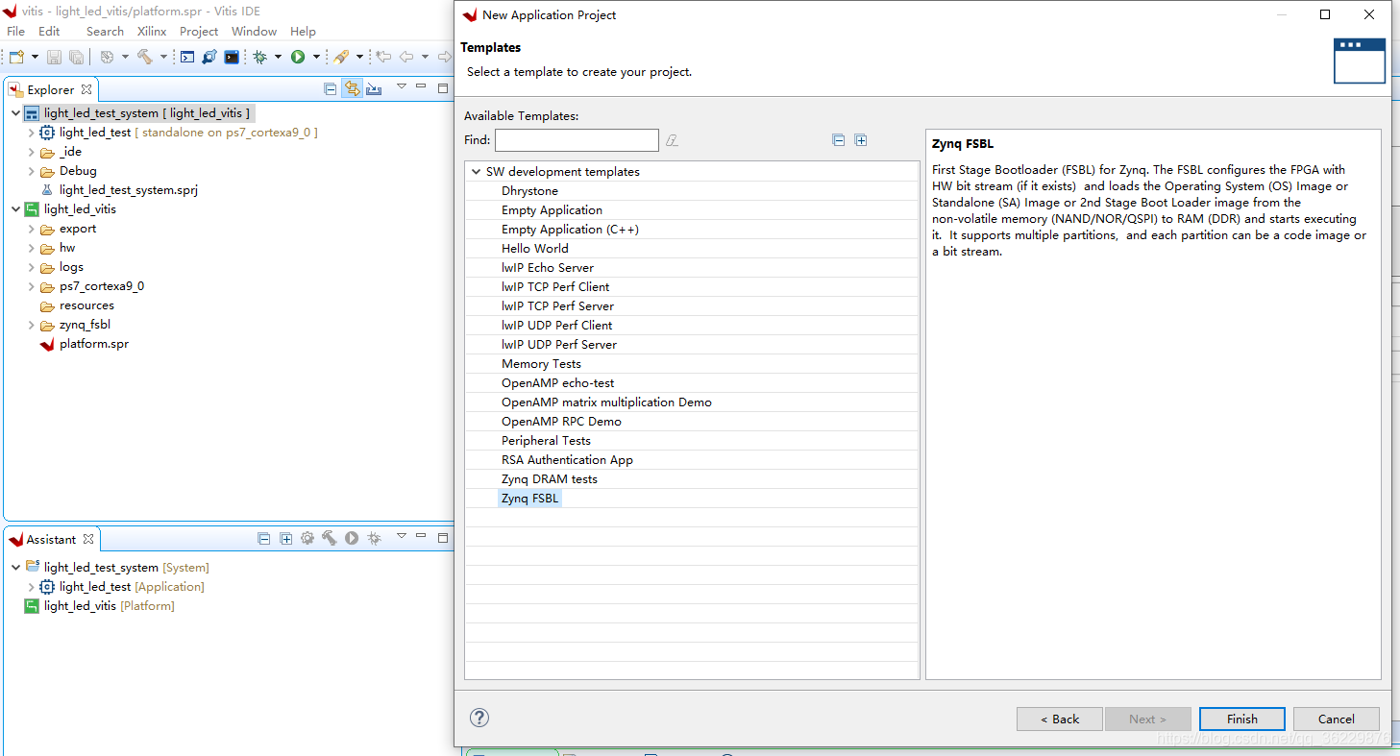This screenshot has width=1400, height=756.
Task: Click the green Run icon in toolbar
Action: pyautogui.click(x=298, y=58)
